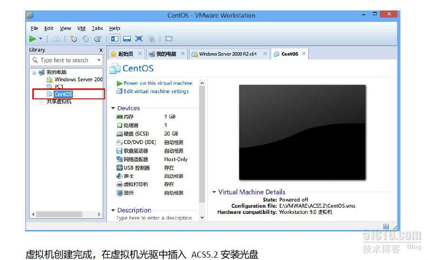Screen dimensions: 428x260
Task: Toggle the thumbnail bar view icon
Action: [127, 39]
